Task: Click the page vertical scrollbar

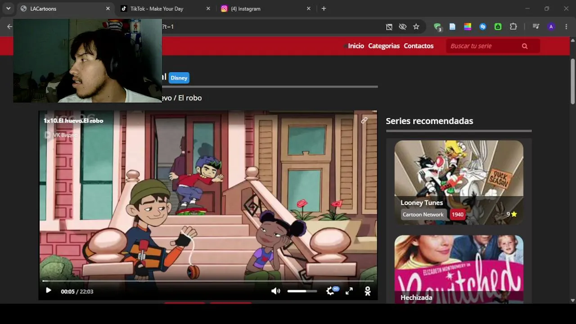Action: [572, 82]
